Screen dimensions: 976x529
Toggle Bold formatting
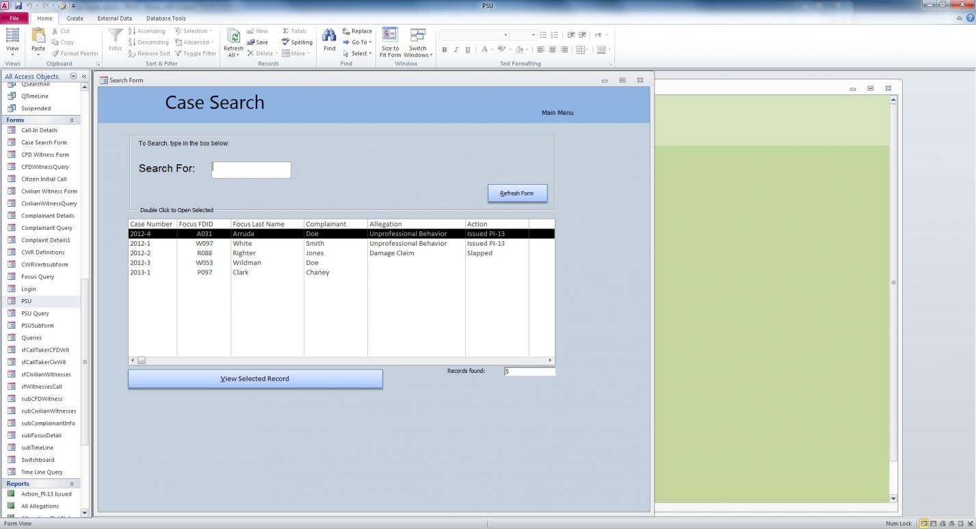coord(444,49)
